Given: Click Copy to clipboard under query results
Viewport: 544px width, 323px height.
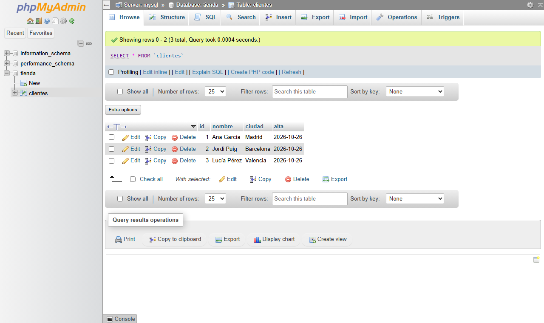Looking at the screenshot, I should [x=175, y=239].
